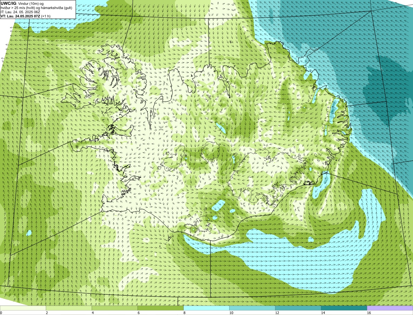
Task: Click the "12" tick label on the color scale
Action: pyautogui.click(x=277, y=313)
